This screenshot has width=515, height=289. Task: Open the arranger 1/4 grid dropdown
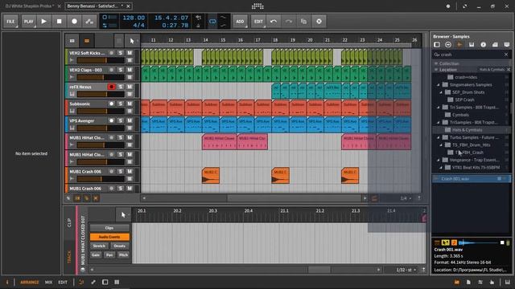406,198
